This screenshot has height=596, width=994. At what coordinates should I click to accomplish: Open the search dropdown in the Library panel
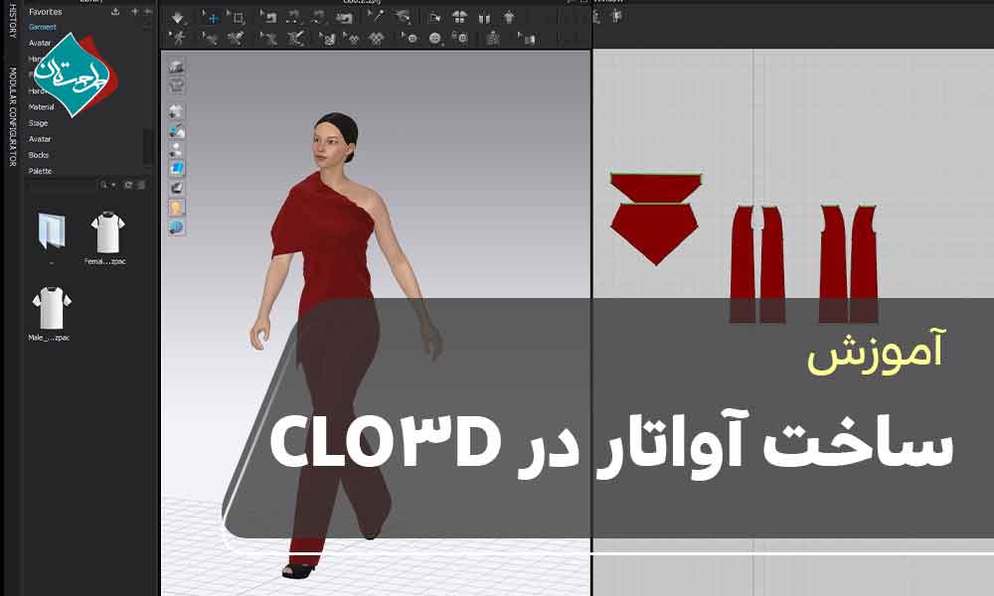click(109, 183)
